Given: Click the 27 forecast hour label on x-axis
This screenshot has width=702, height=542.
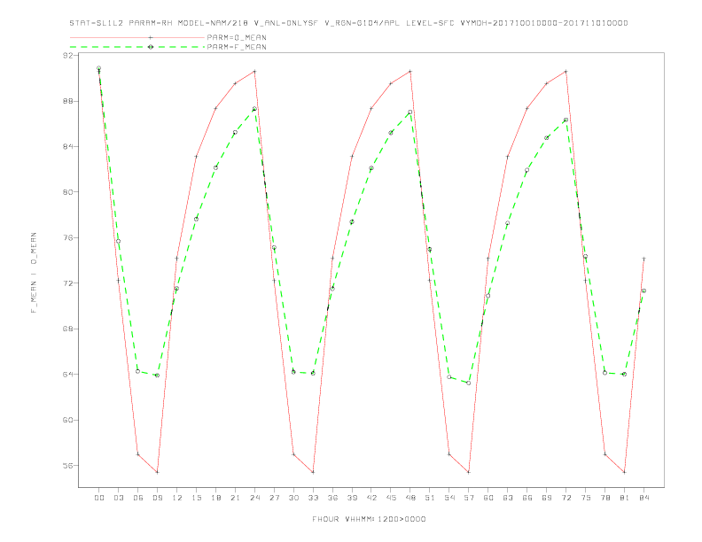Looking at the screenshot, I should pyautogui.click(x=274, y=498).
